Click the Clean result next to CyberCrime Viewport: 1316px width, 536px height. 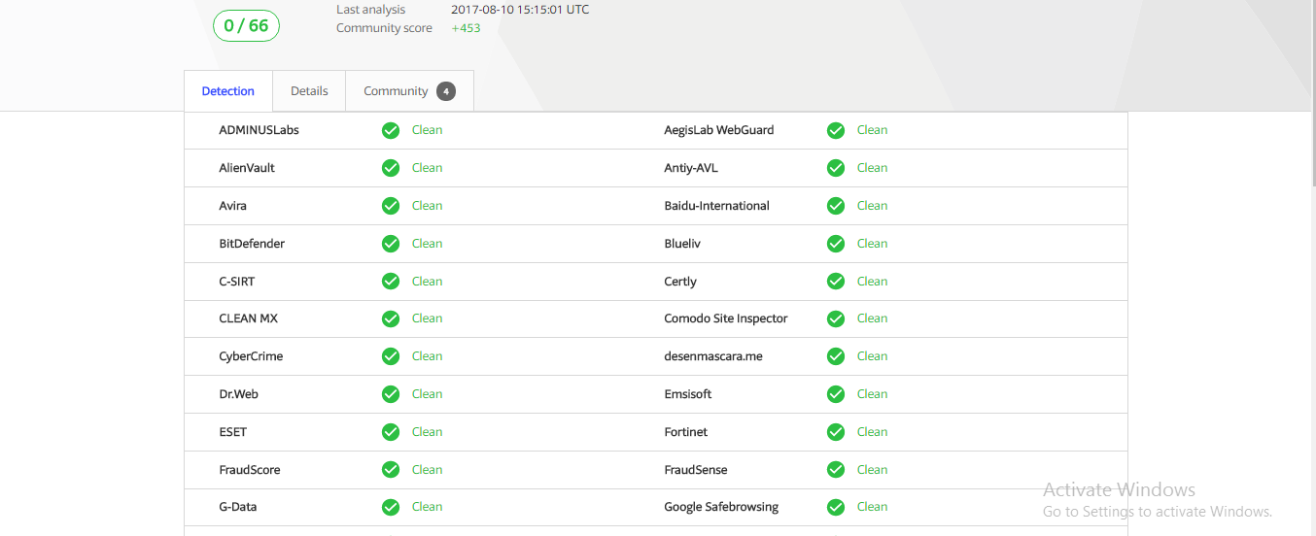428,356
